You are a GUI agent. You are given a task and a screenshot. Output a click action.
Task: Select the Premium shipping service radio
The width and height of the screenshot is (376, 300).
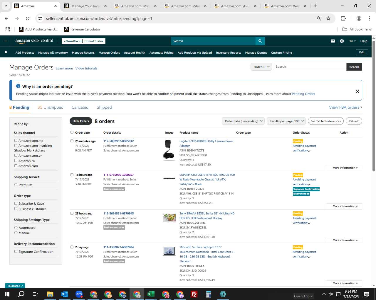(16, 185)
